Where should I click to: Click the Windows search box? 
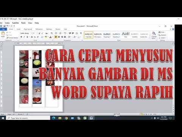[x=28, y=118]
